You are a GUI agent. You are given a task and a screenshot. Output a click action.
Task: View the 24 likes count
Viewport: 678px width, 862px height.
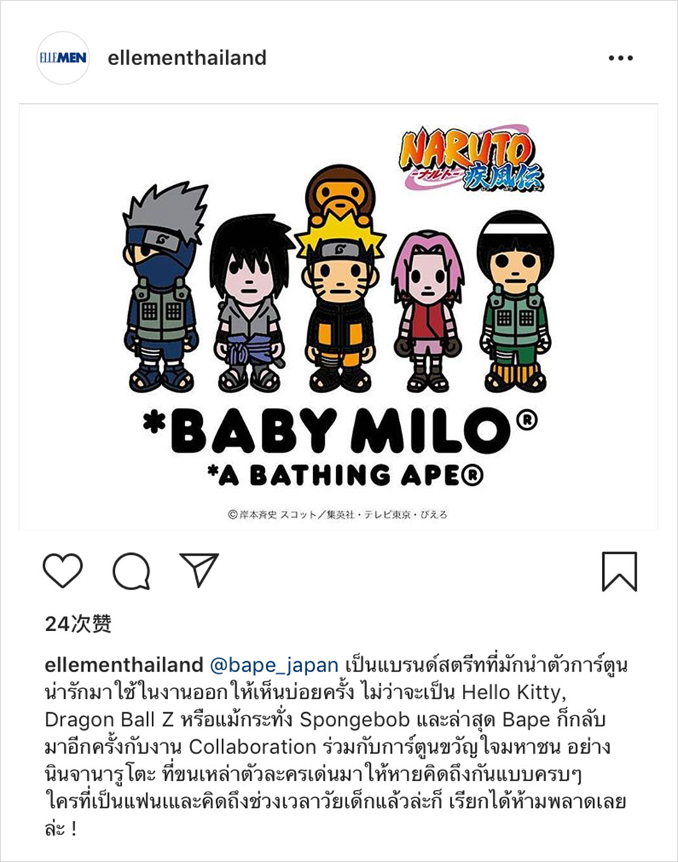tap(78, 623)
